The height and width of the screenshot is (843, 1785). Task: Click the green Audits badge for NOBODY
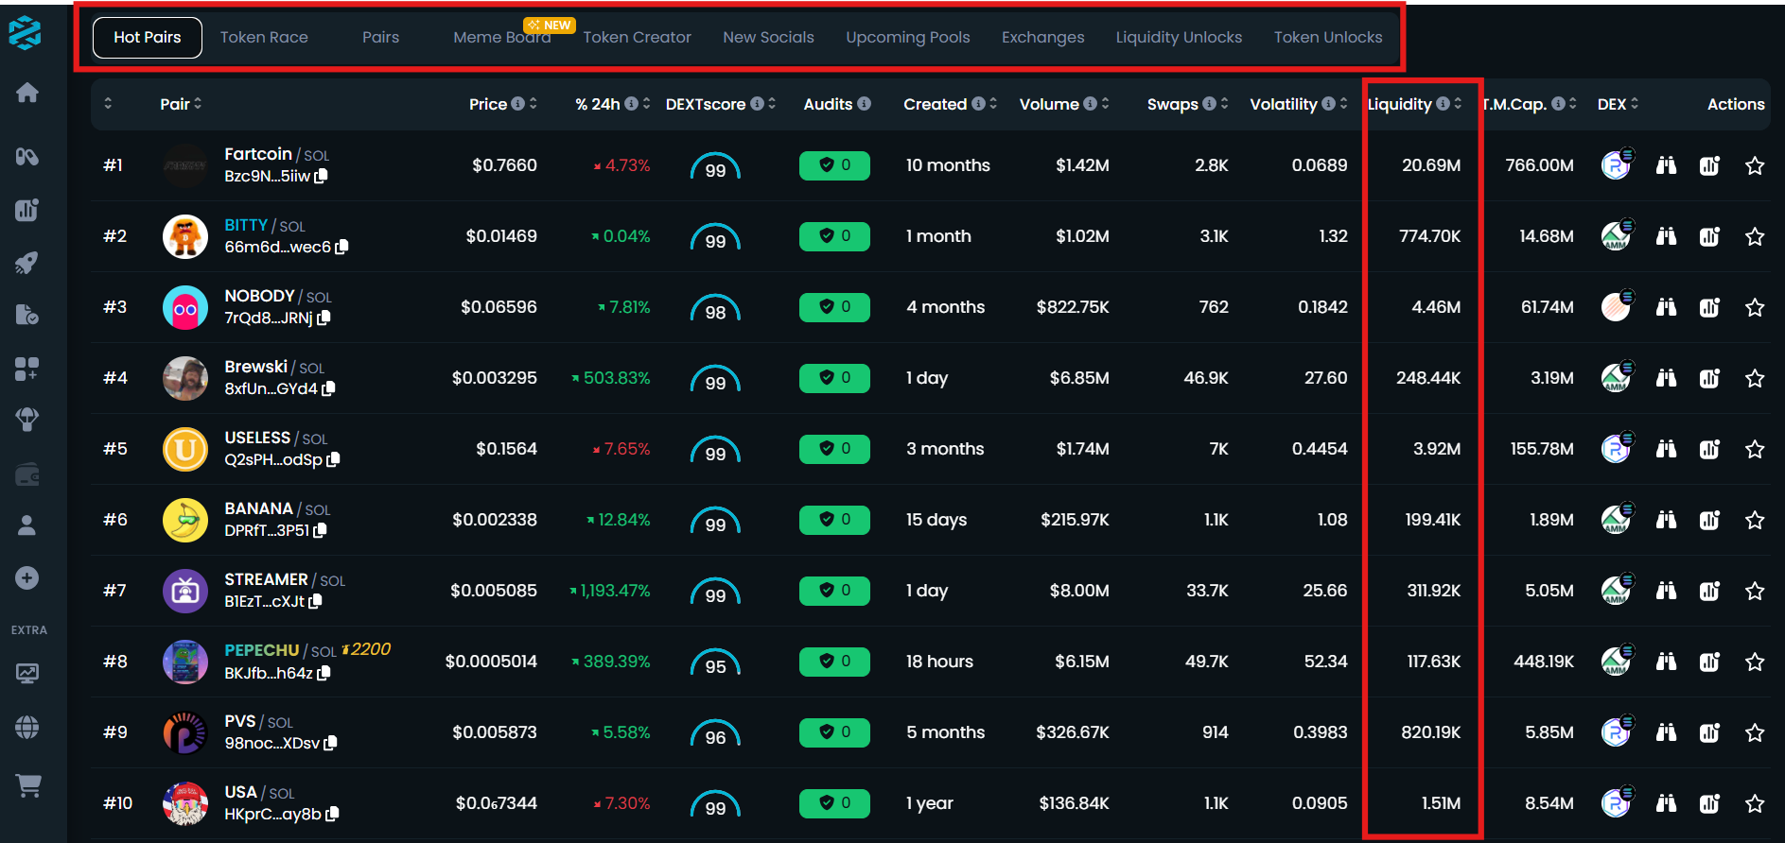[834, 307]
